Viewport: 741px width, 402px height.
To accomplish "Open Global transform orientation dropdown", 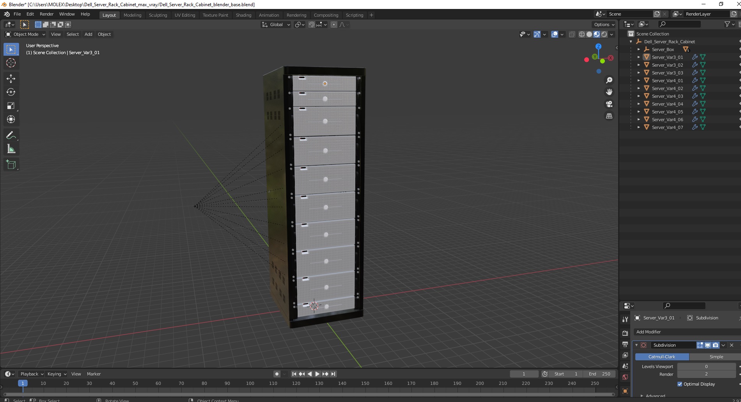I will tap(276, 25).
